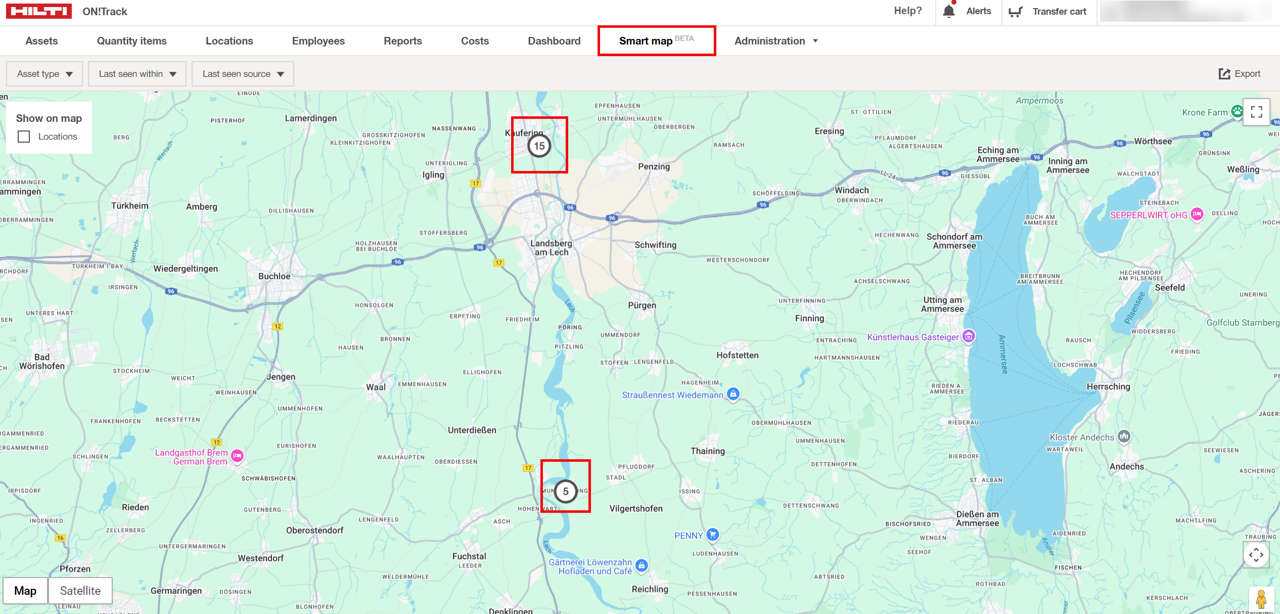The width and height of the screenshot is (1280, 614).
Task: Open the map pan control
Action: click(1257, 554)
